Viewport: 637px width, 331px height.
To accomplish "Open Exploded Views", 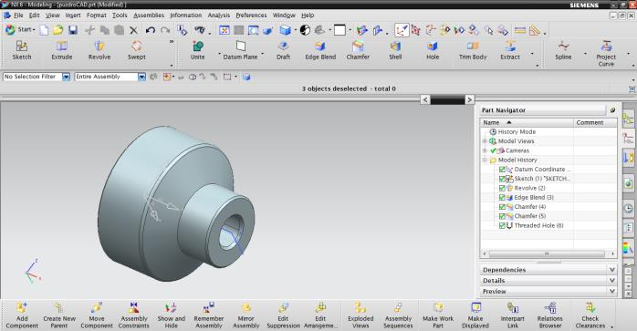I will [x=360, y=315].
